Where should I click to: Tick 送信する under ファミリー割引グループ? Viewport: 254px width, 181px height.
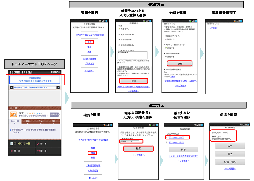coord(166,48)
